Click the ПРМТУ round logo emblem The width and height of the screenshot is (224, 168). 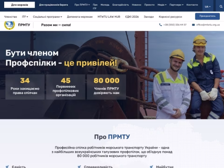10,25
